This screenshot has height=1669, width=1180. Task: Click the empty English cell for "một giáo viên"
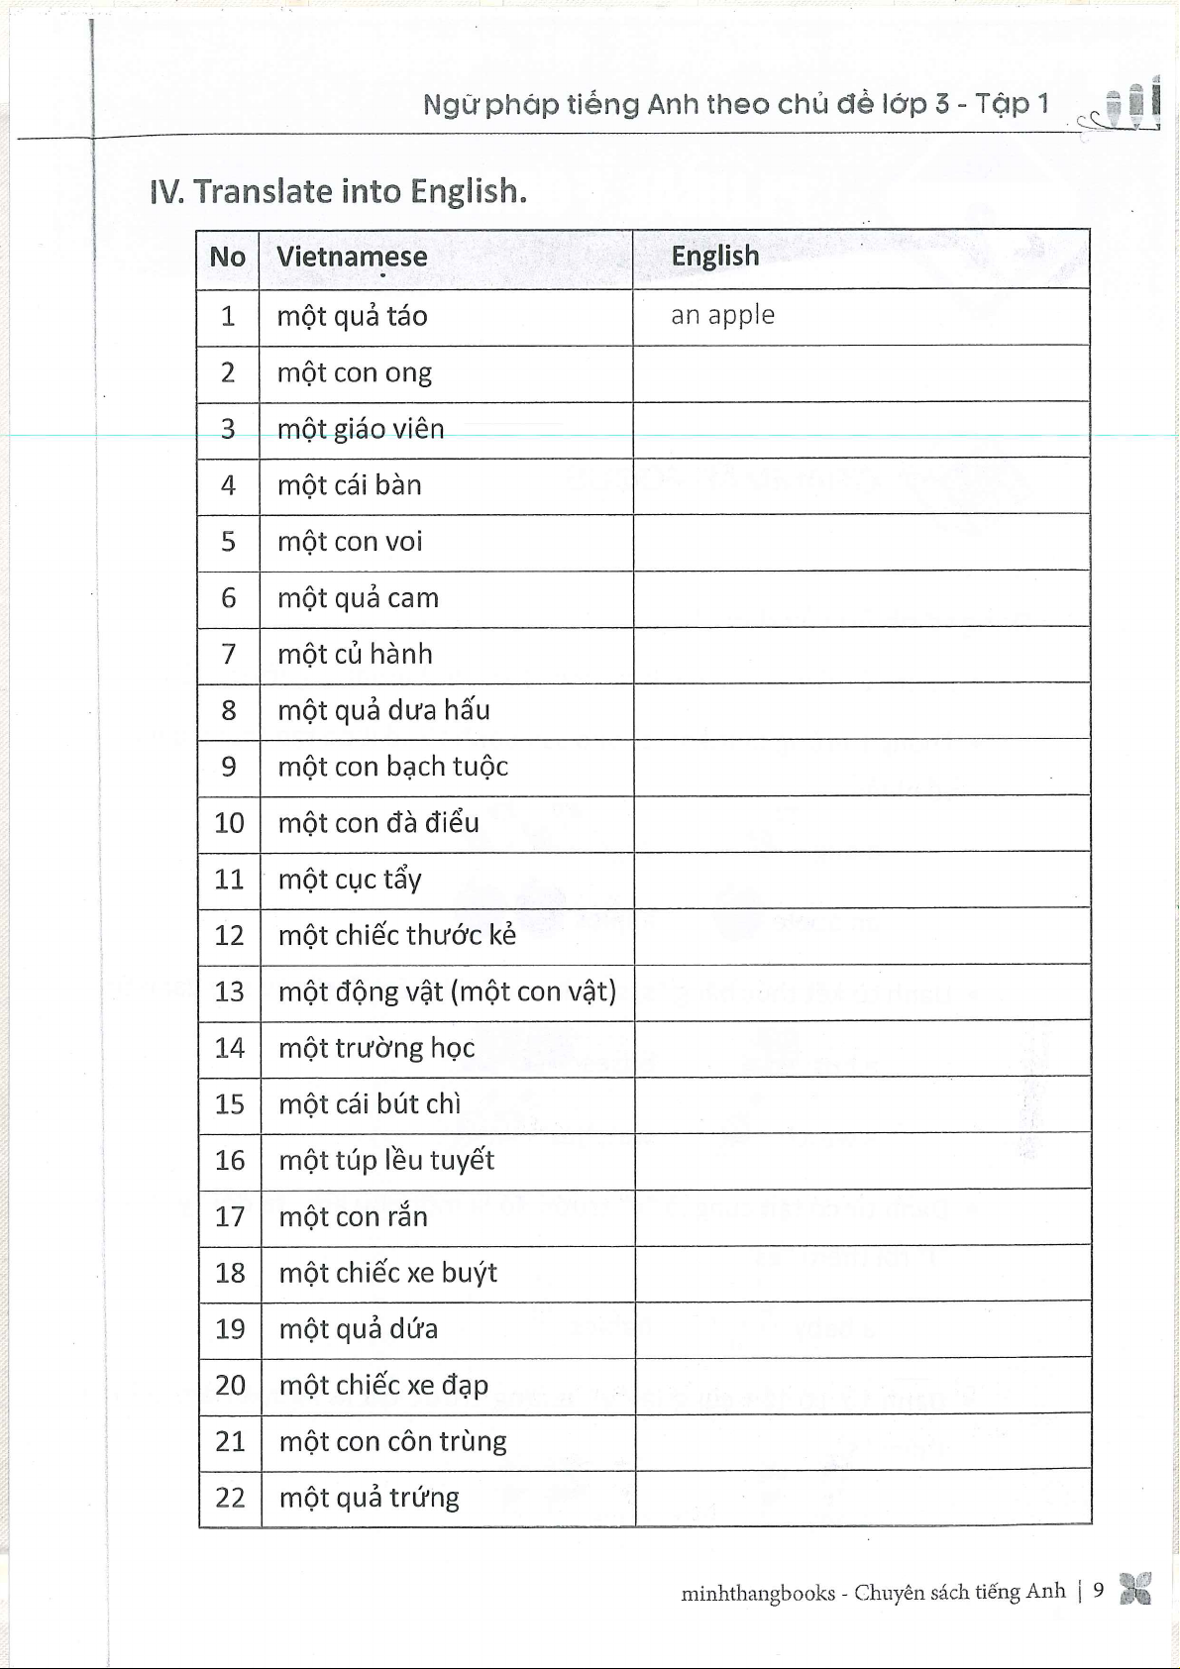tap(861, 430)
